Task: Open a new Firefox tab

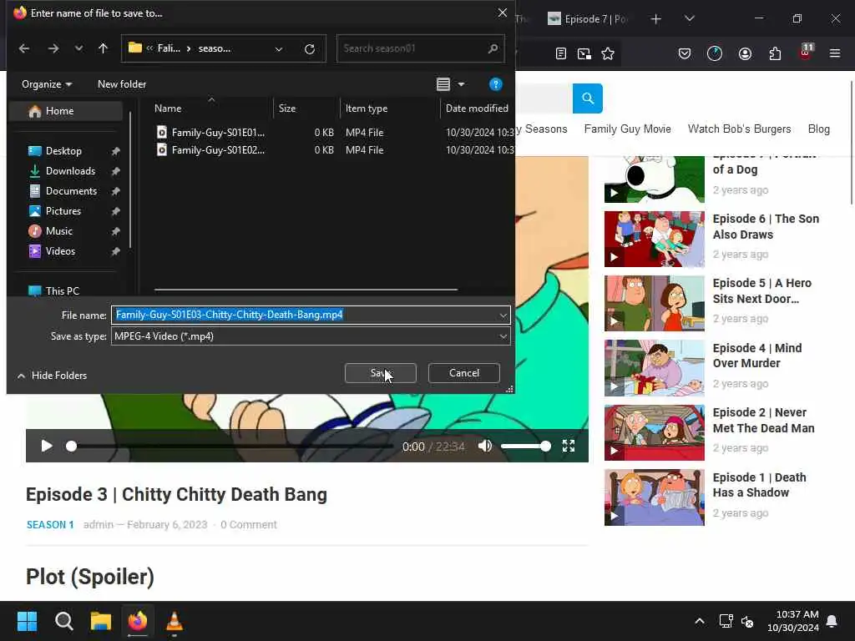Action: [x=656, y=19]
